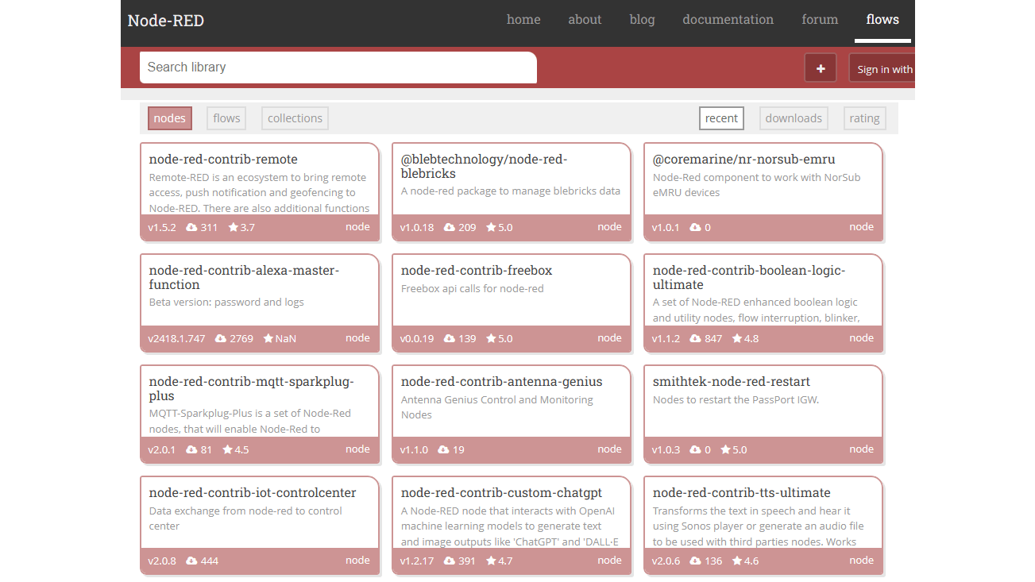Click the Node-RED logo link
Screen dimensions: 1035x582
point(166,21)
